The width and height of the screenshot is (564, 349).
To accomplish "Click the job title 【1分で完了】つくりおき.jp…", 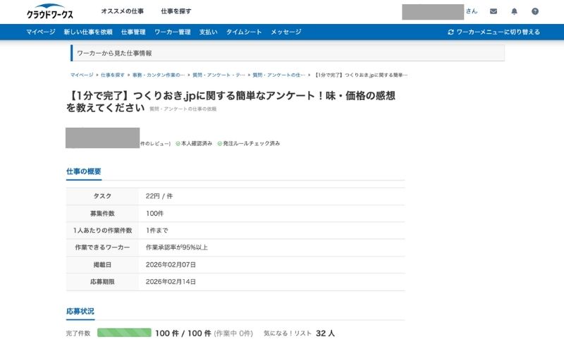I will click(231, 101).
